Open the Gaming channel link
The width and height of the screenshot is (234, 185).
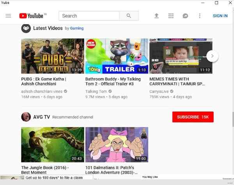(x=77, y=28)
